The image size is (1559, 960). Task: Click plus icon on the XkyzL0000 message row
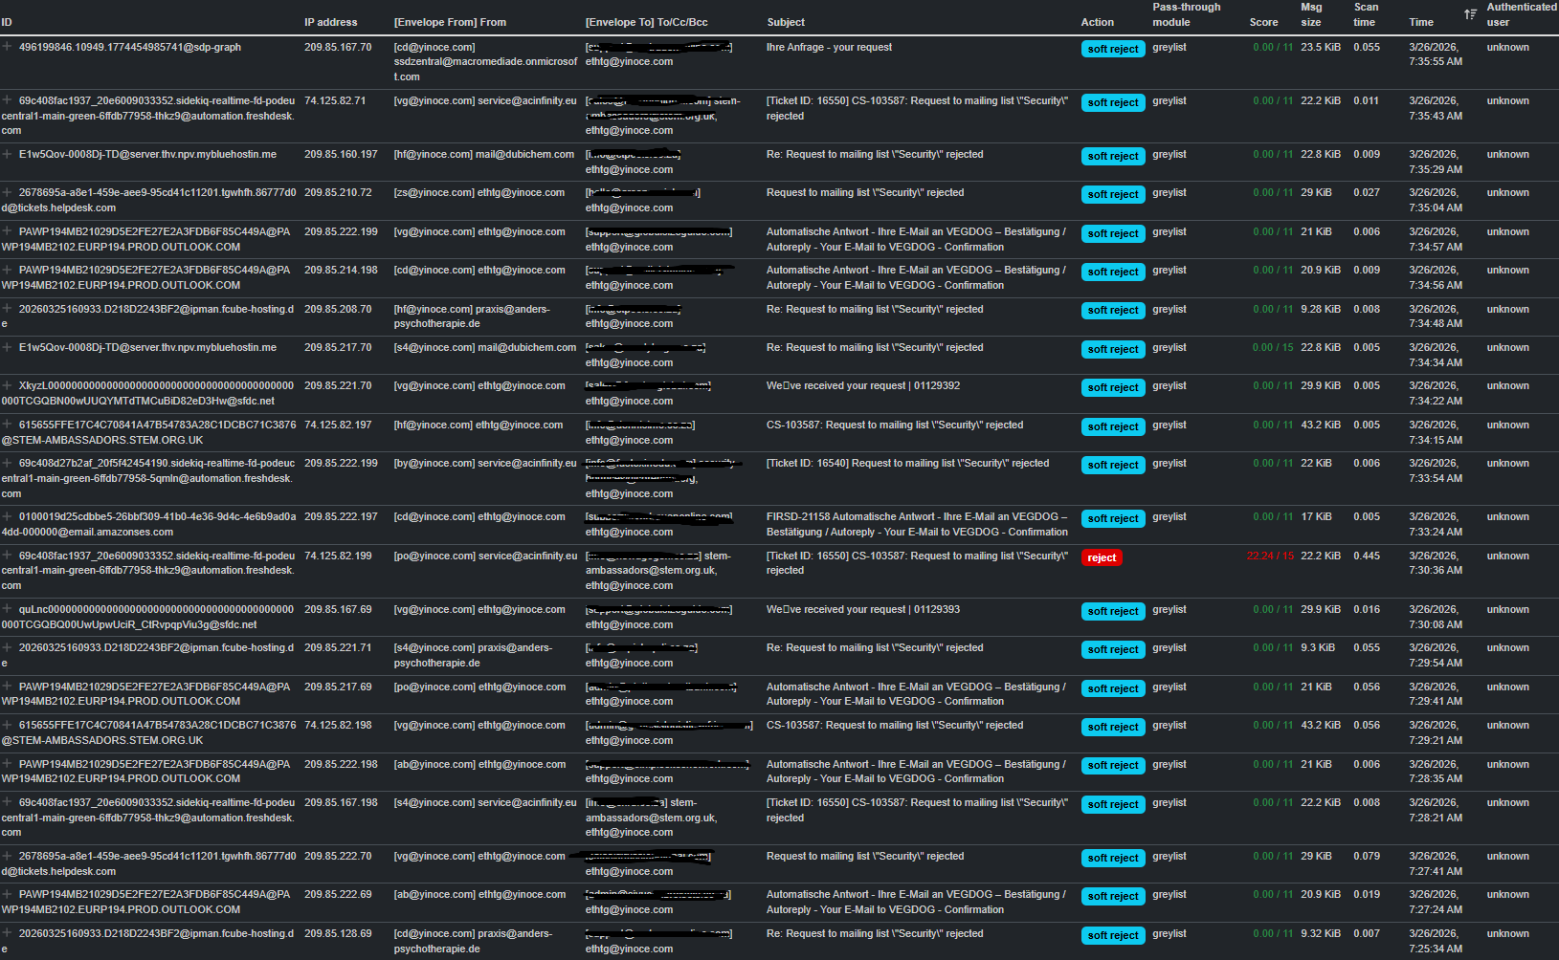coord(8,385)
